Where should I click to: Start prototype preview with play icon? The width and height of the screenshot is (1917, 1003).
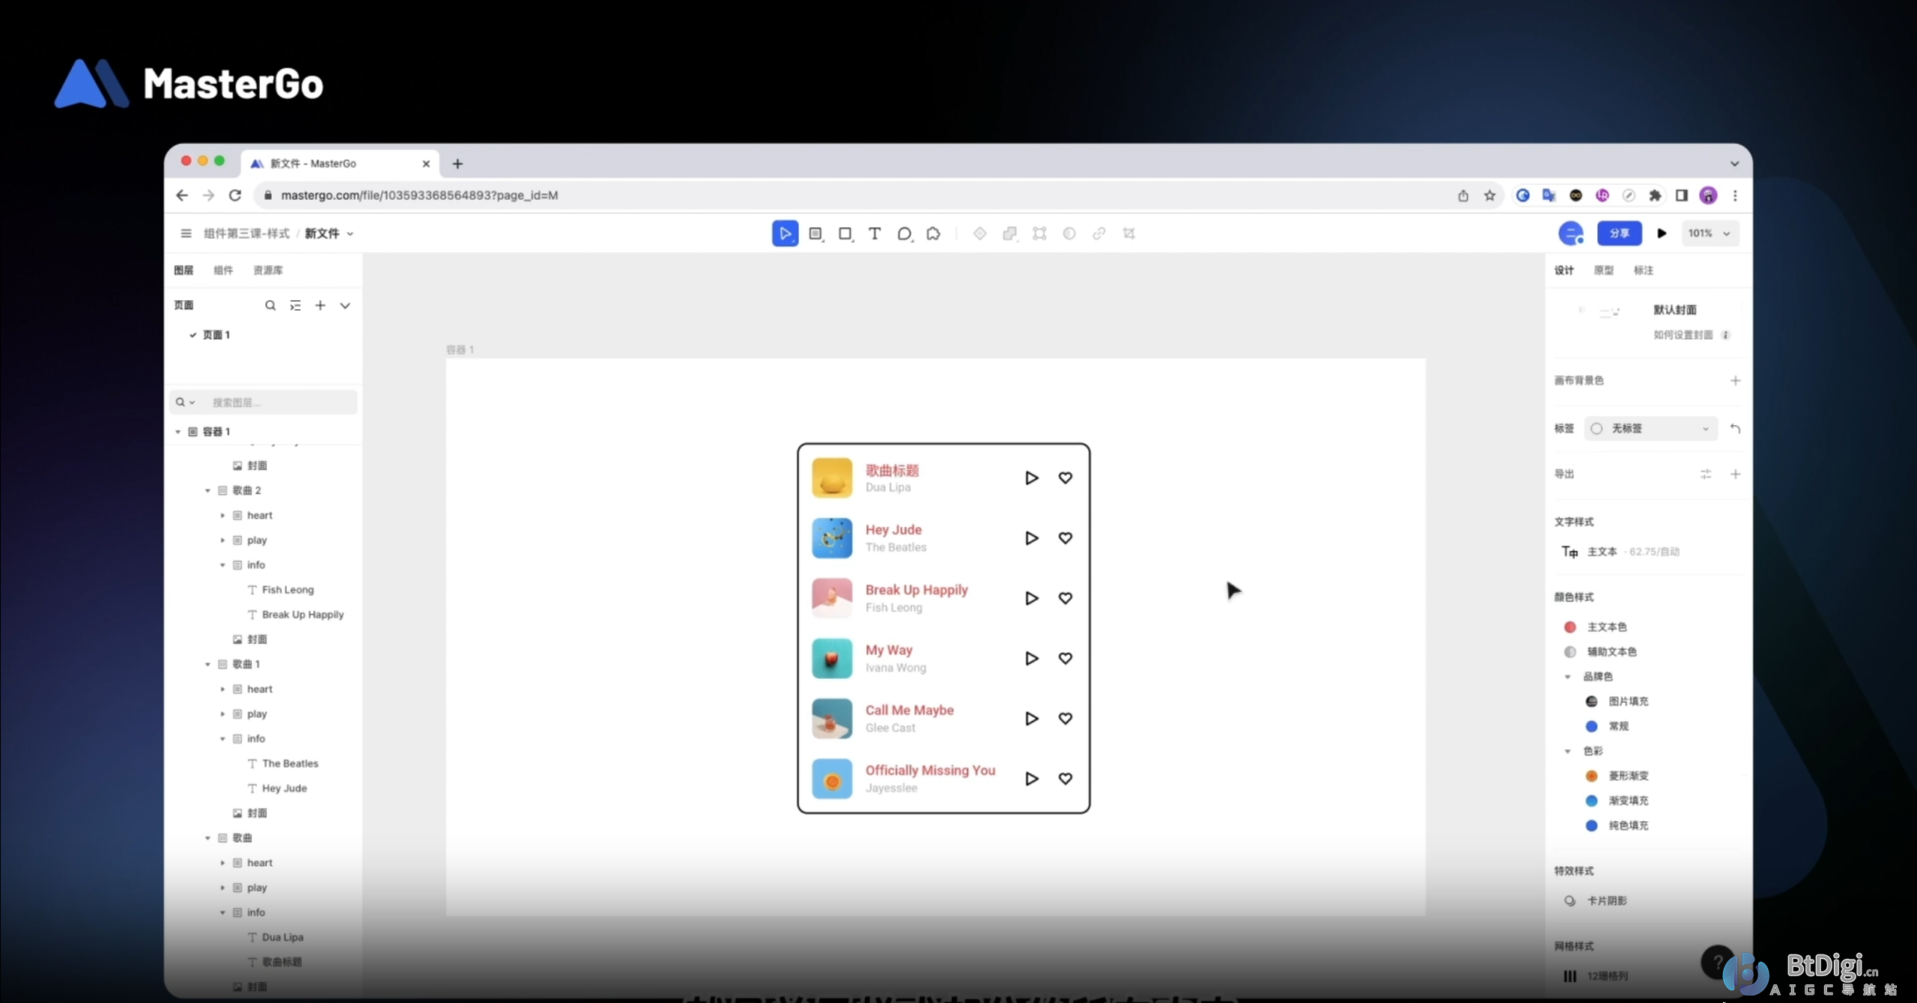point(1662,234)
